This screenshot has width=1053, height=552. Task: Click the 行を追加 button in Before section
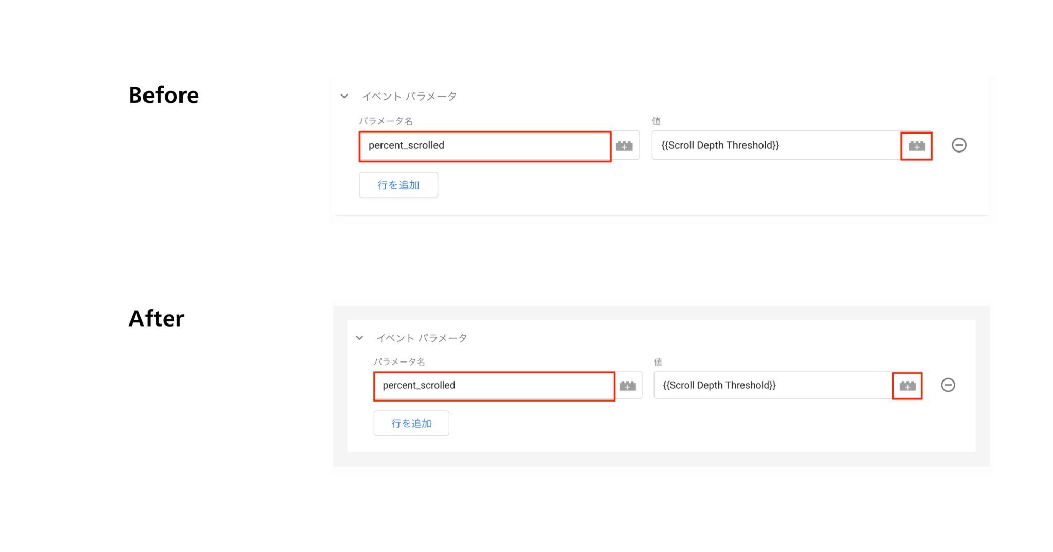398,185
